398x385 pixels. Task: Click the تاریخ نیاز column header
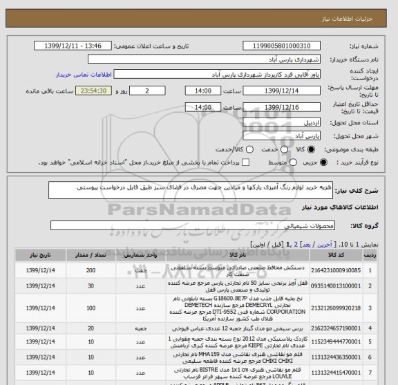coord(40,255)
